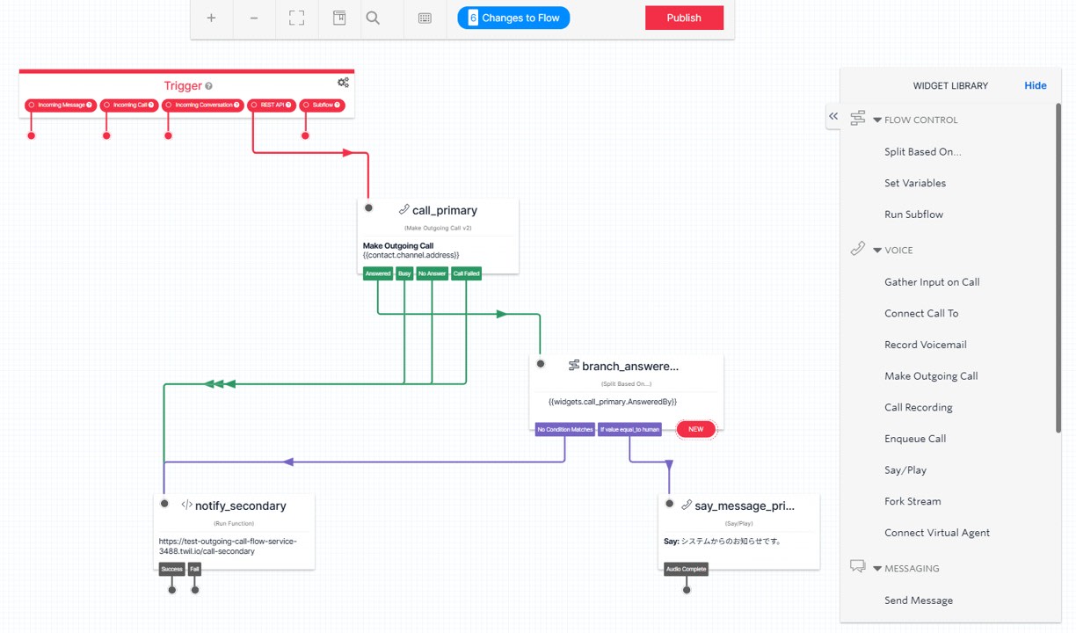Toggle the widget library panel icon
1076x633 pixels.
tap(339, 18)
